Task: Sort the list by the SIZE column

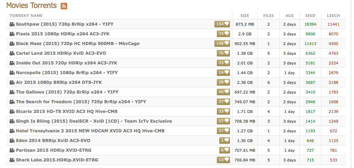Action: pos(245,16)
